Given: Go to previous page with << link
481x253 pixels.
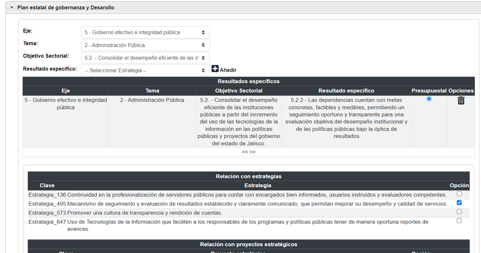Looking at the screenshot, I should [245, 152].
